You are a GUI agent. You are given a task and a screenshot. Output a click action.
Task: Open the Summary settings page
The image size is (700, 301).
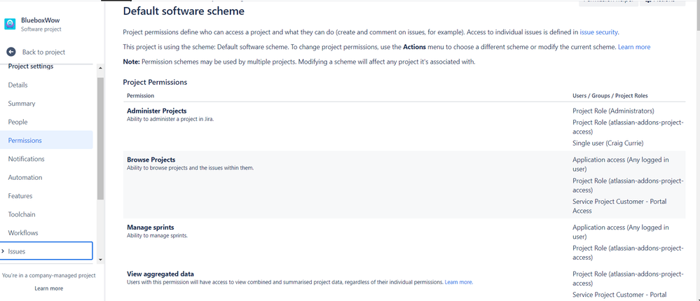(x=22, y=104)
